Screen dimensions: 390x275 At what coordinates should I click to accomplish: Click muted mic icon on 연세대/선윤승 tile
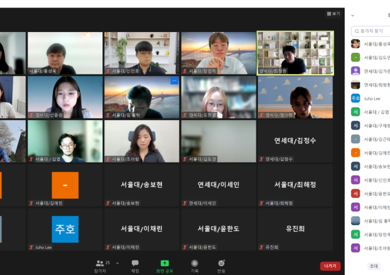click(31, 115)
